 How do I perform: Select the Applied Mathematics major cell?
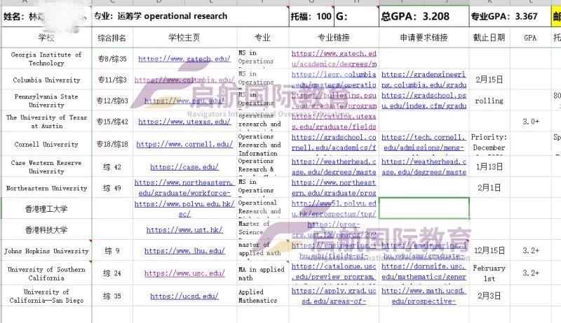point(262,296)
